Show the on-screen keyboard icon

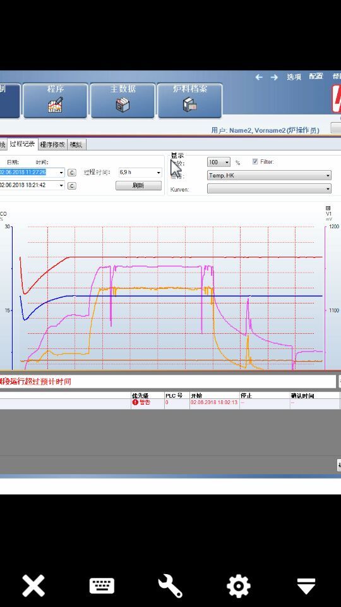[x=102, y=586]
